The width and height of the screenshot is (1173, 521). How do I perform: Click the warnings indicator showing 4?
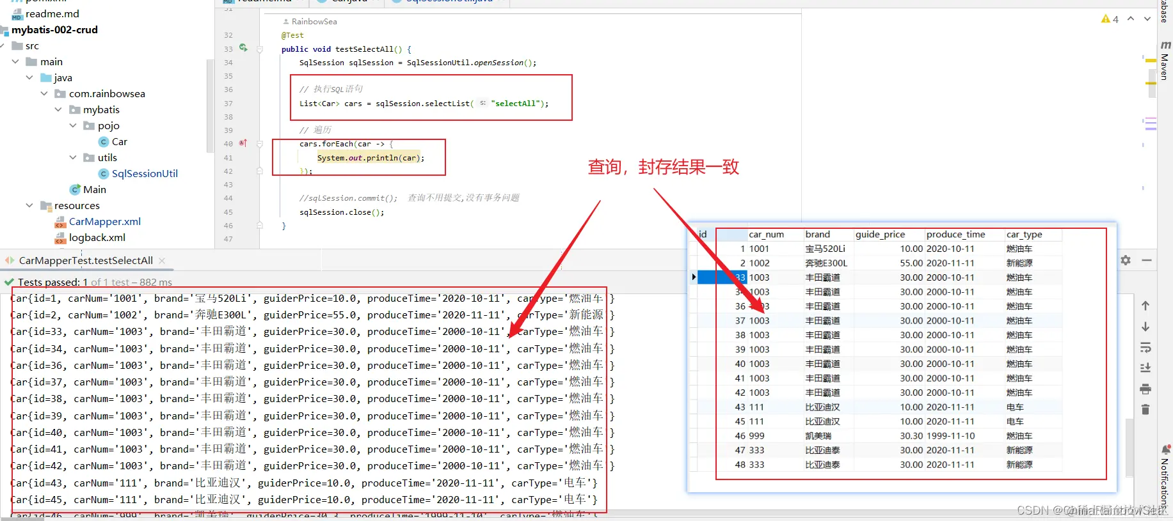1110,19
